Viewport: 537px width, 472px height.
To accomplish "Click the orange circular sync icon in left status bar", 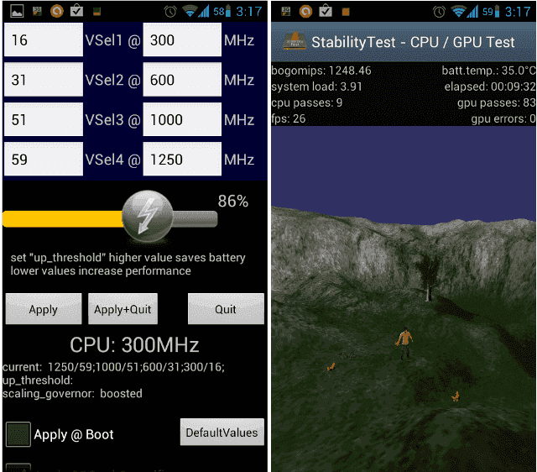I will click(x=57, y=11).
